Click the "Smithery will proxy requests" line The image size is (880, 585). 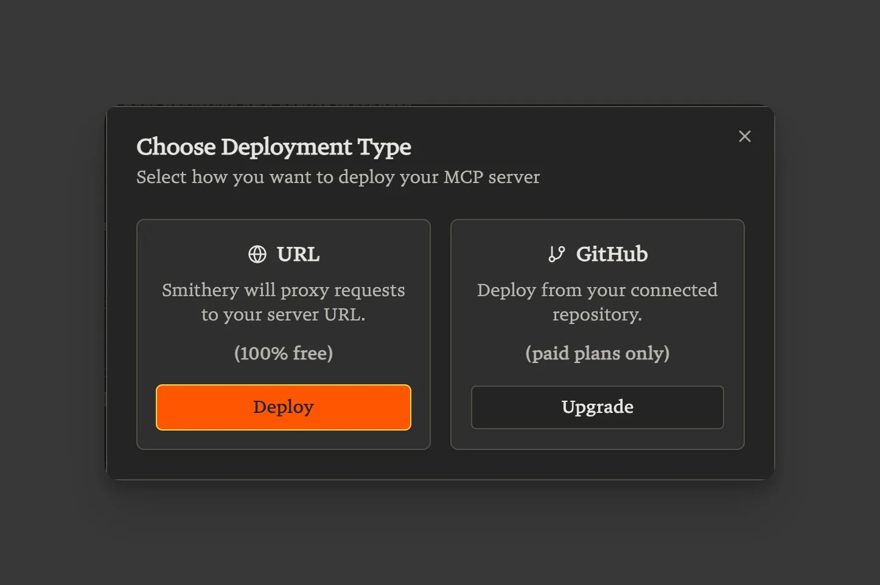[x=284, y=290]
